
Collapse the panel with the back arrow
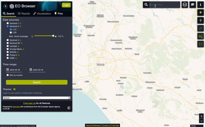coord(5,6)
